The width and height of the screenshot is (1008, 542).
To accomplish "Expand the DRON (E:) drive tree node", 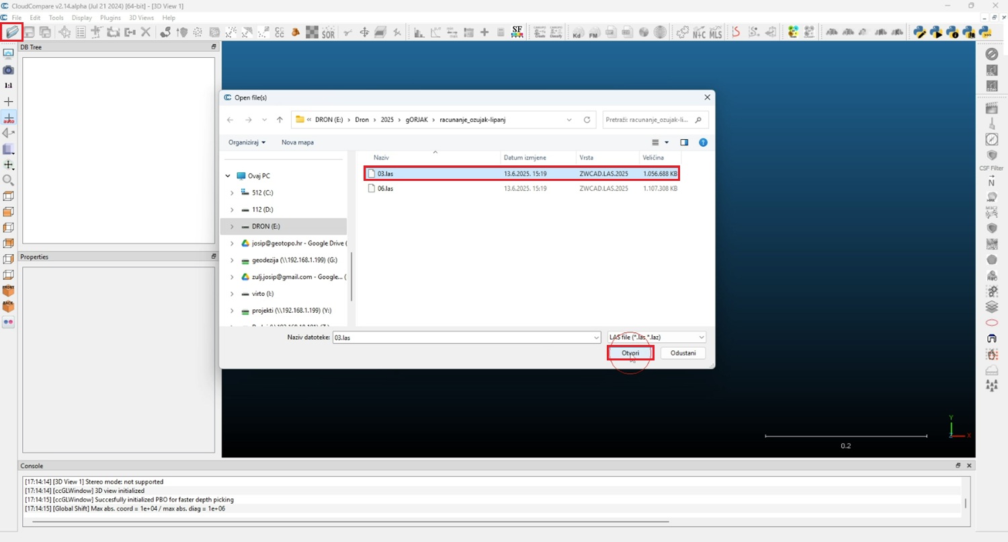I will (x=232, y=227).
